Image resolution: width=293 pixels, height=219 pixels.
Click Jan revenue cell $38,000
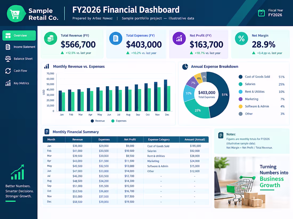(x=77, y=146)
